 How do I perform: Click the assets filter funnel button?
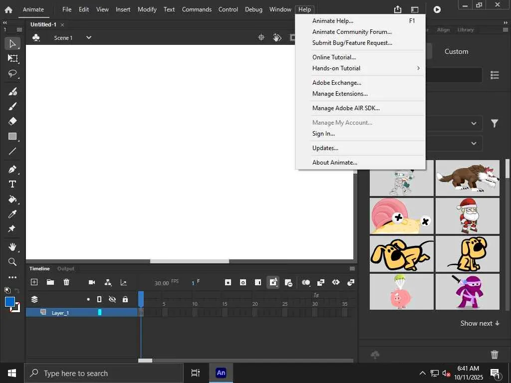coord(495,124)
